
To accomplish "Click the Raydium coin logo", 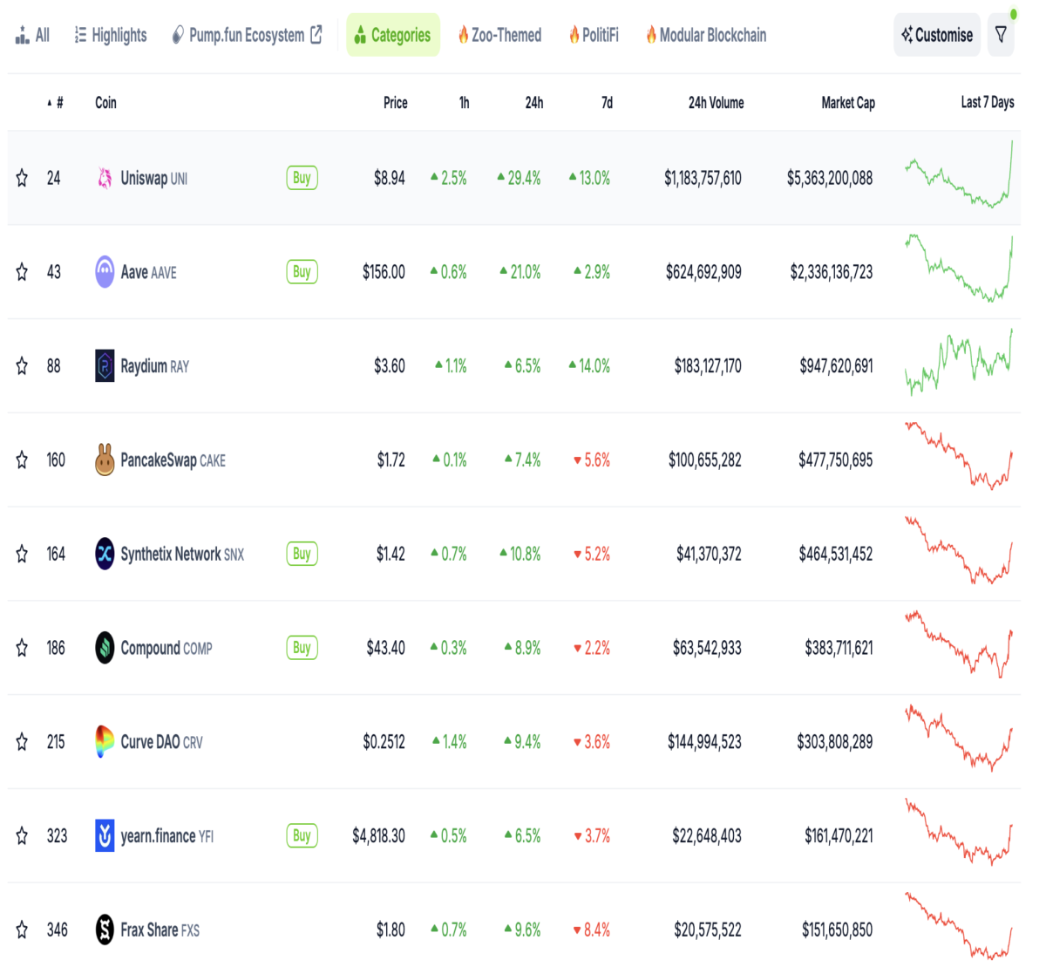I will click(105, 366).
